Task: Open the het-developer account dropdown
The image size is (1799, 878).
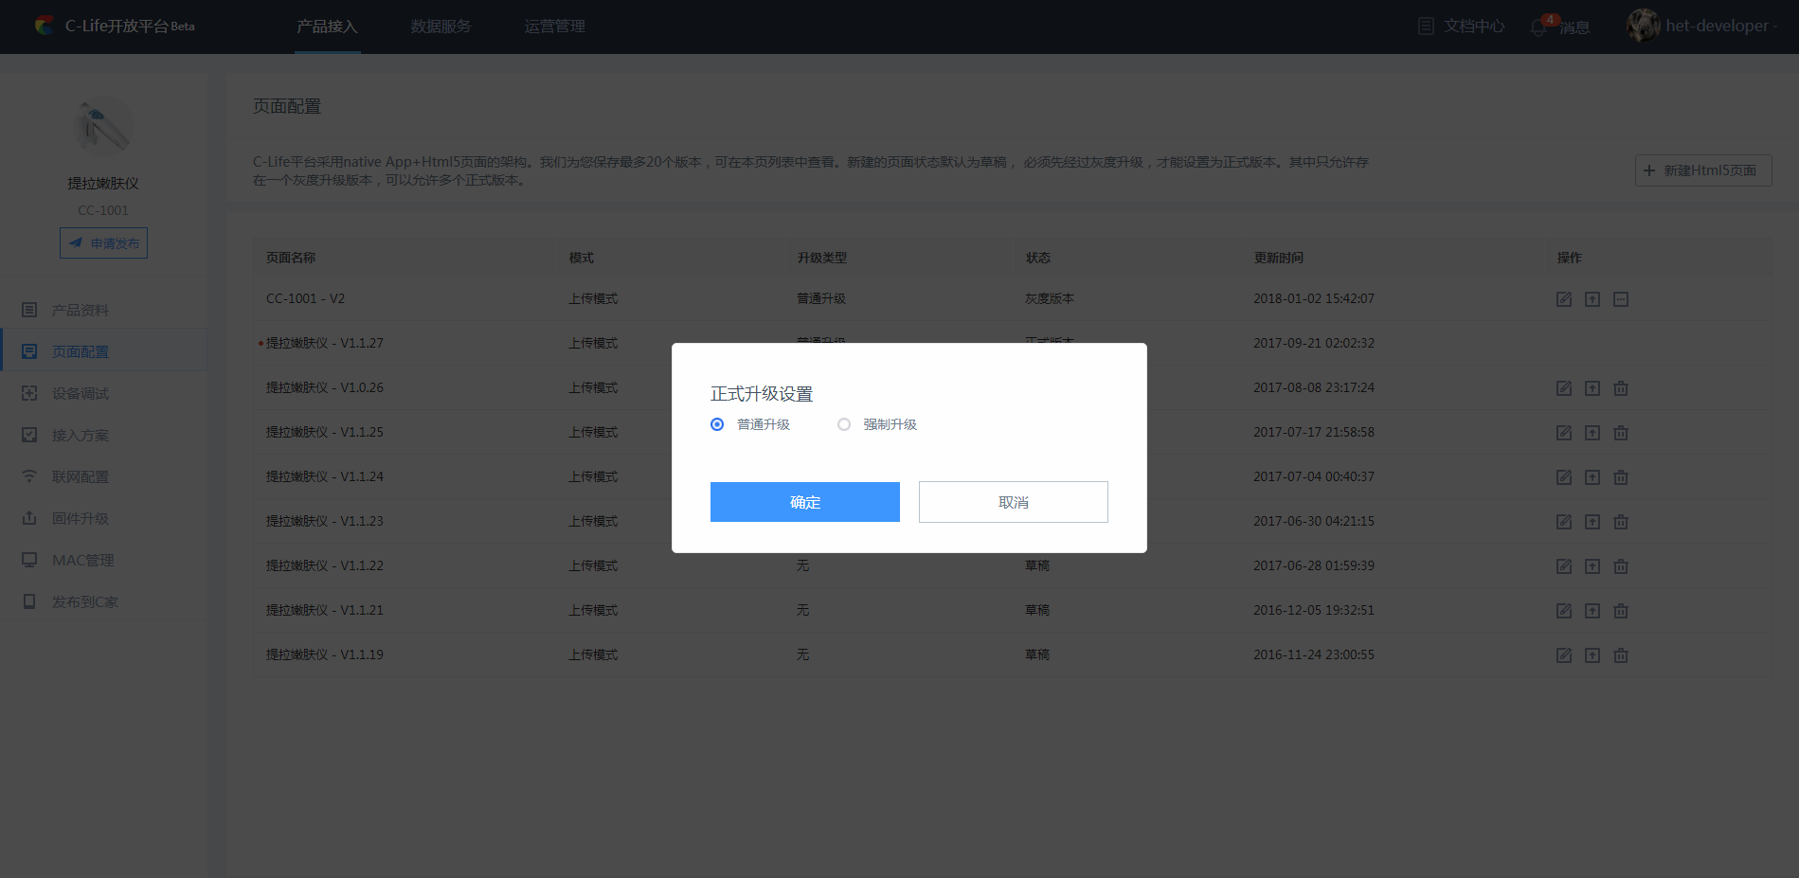Action: pos(1720,27)
